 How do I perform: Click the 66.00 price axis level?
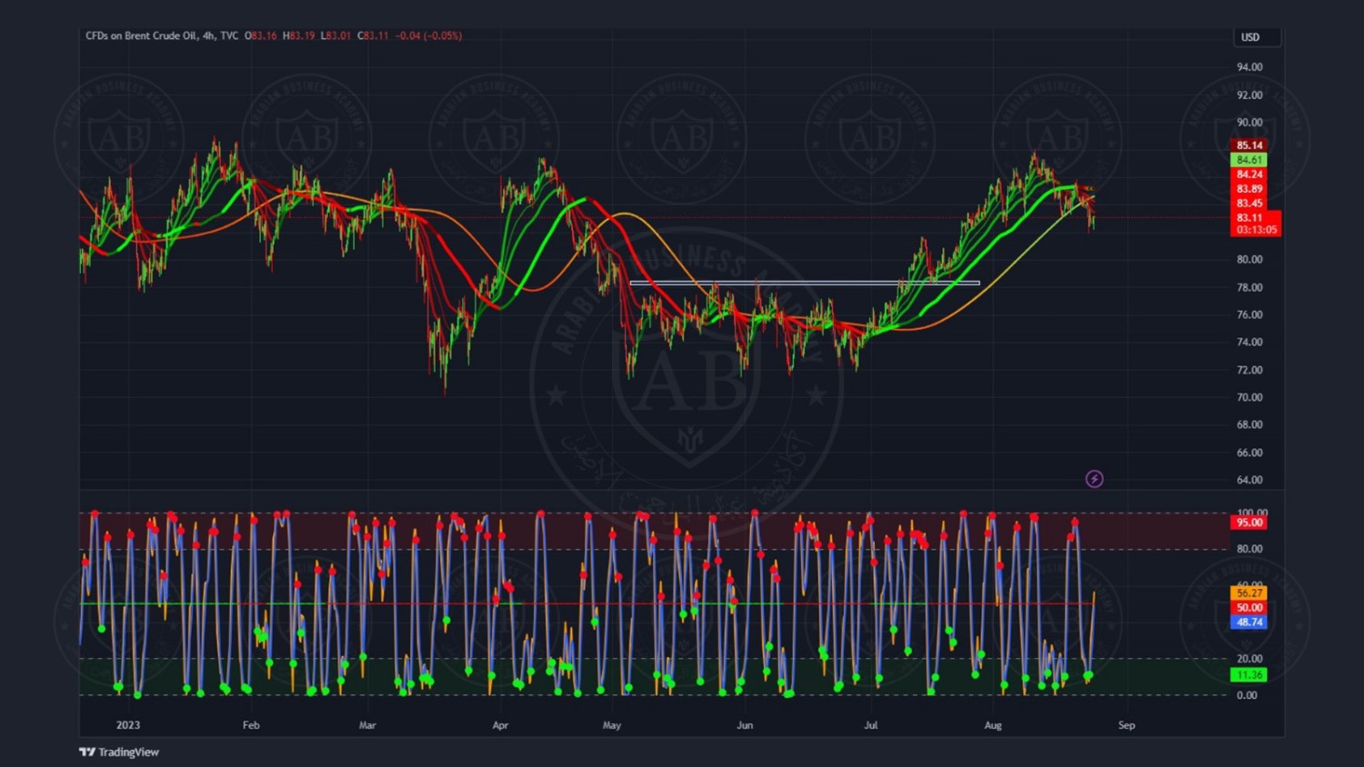coord(1249,453)
